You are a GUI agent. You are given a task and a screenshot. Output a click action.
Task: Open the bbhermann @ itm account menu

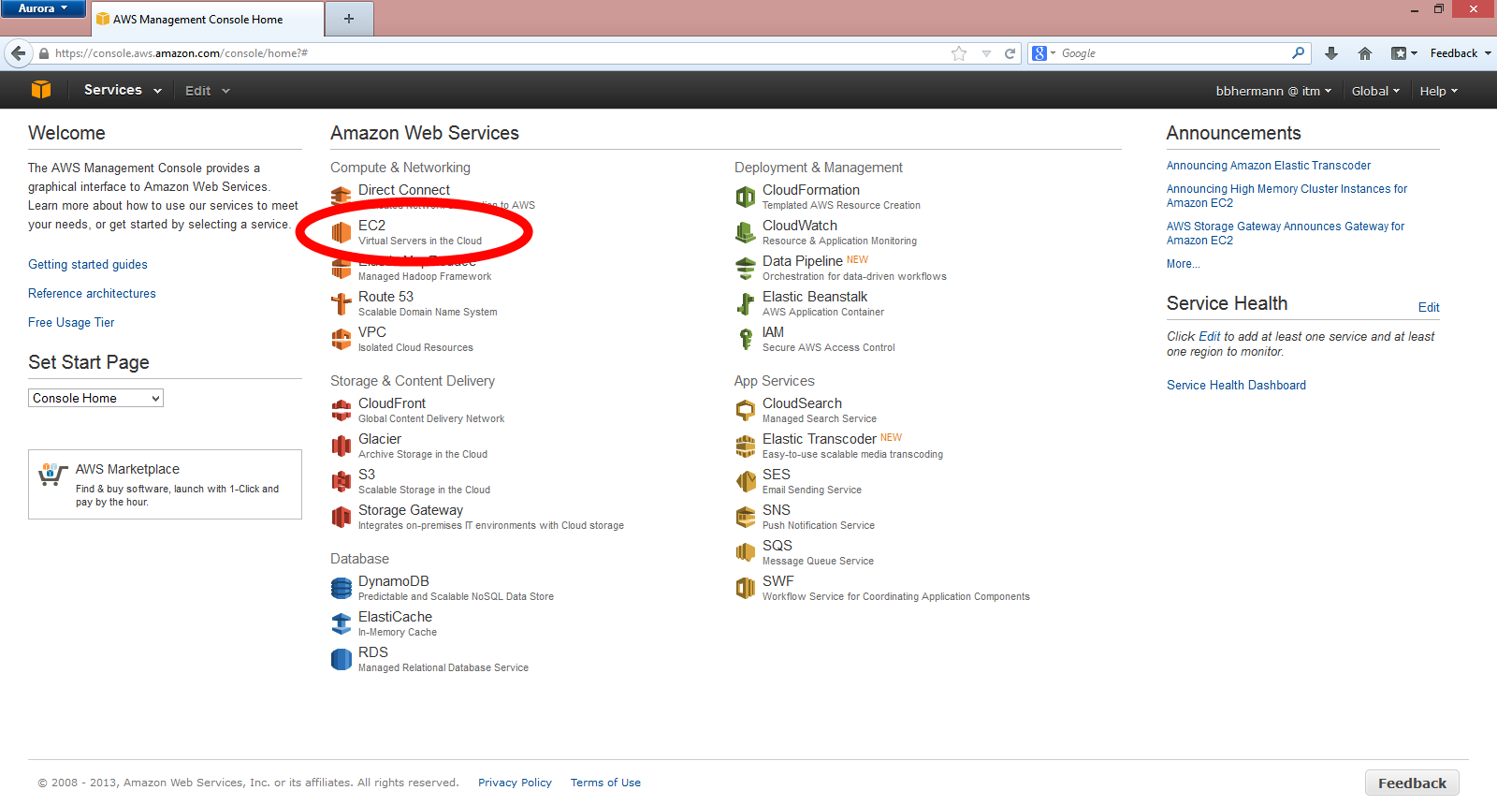(1273, 91)
